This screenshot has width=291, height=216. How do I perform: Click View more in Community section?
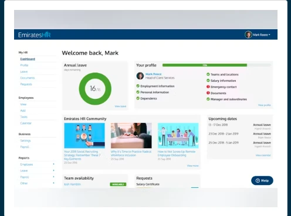click(x=192, y=166)
